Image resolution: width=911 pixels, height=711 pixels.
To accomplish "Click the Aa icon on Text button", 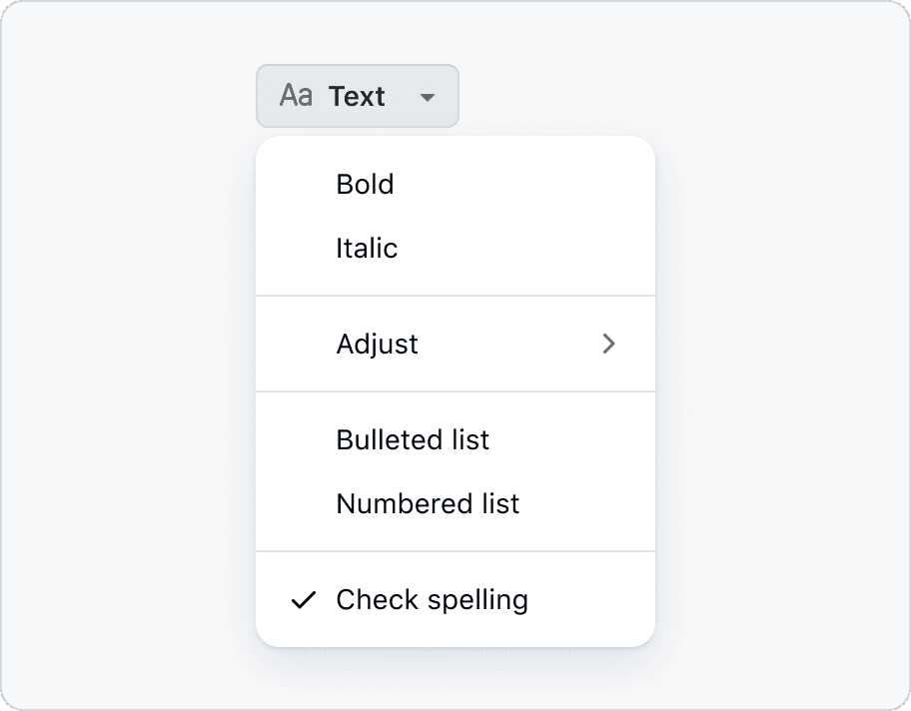I will click(x=296, y=96).
